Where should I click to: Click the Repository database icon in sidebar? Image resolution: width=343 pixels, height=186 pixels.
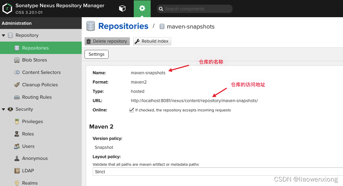point(10,35)
